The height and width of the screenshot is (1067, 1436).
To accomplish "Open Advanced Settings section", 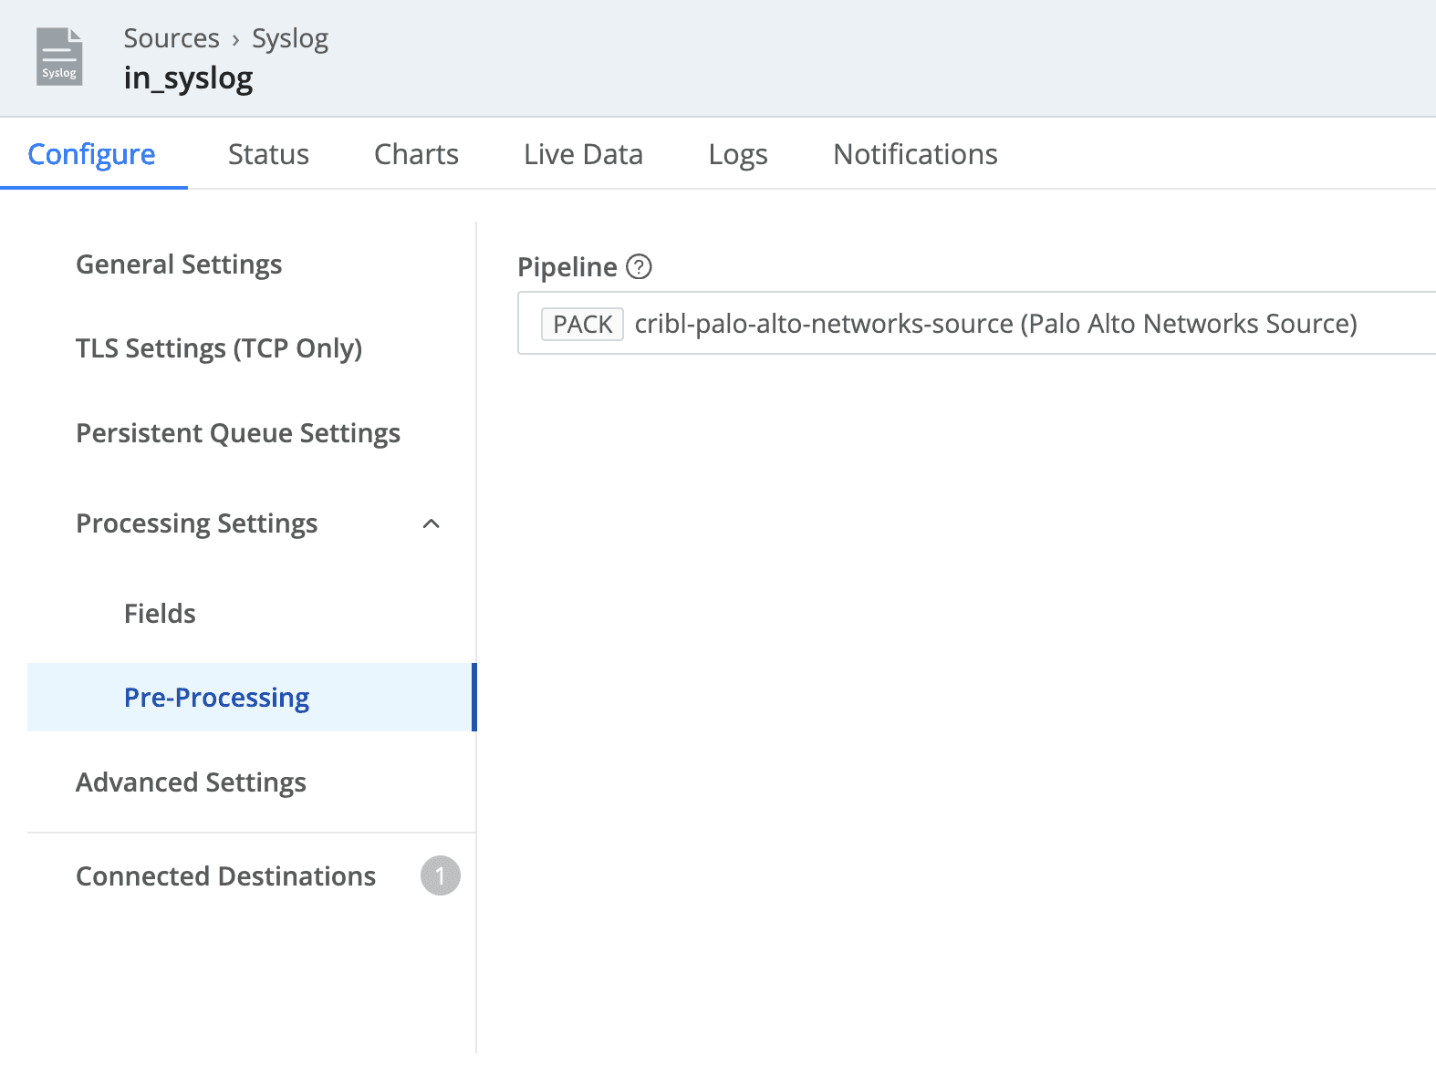I will click(191, 782).
